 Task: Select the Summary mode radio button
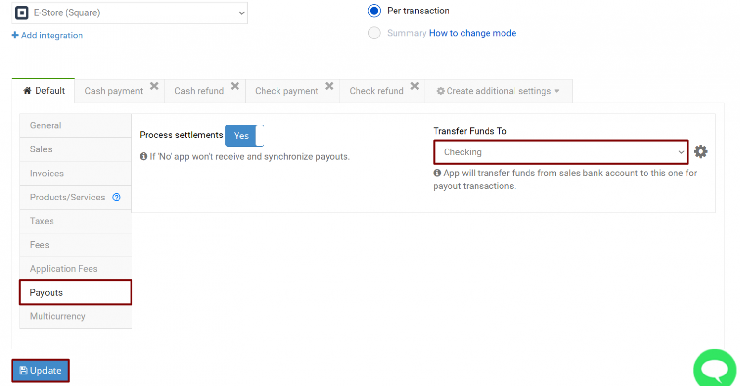point(374,33)
